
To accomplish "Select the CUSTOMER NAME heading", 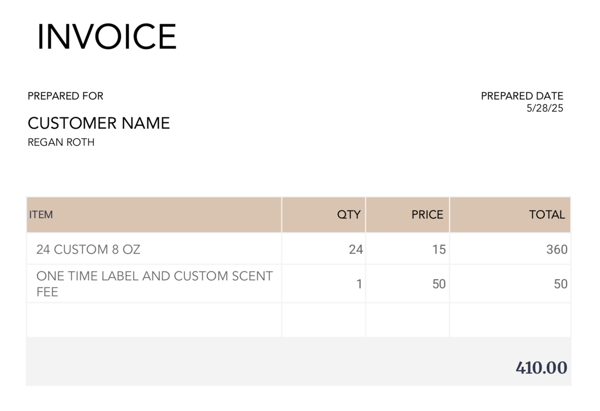I will coord(99,123).
